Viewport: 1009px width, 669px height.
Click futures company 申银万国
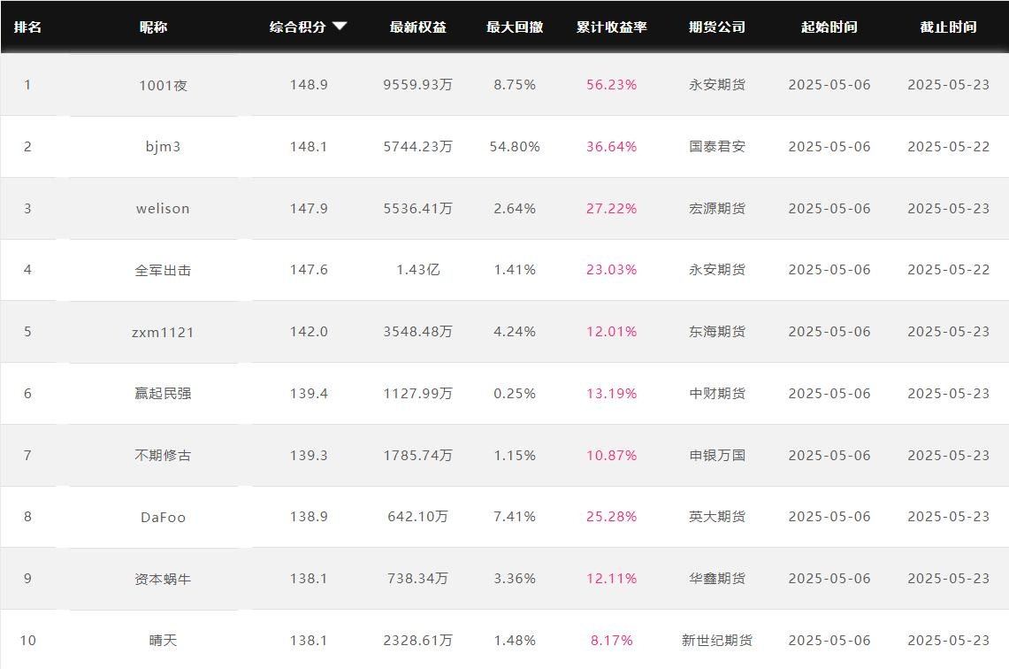pyautogui.click(x=717, y=455)
